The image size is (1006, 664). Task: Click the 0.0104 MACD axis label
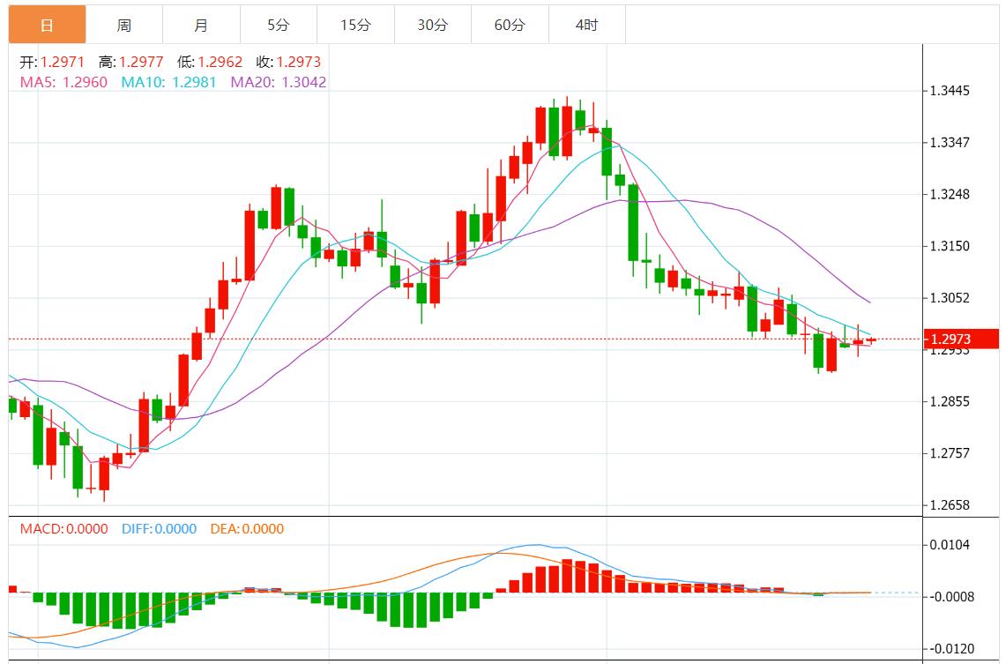pos(949,545)
